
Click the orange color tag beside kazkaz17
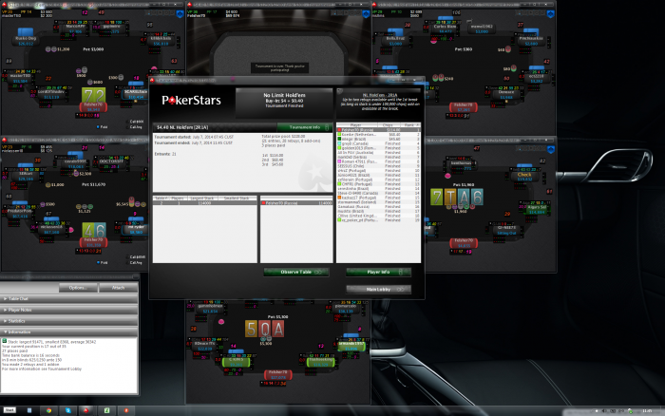click(339, 198)
